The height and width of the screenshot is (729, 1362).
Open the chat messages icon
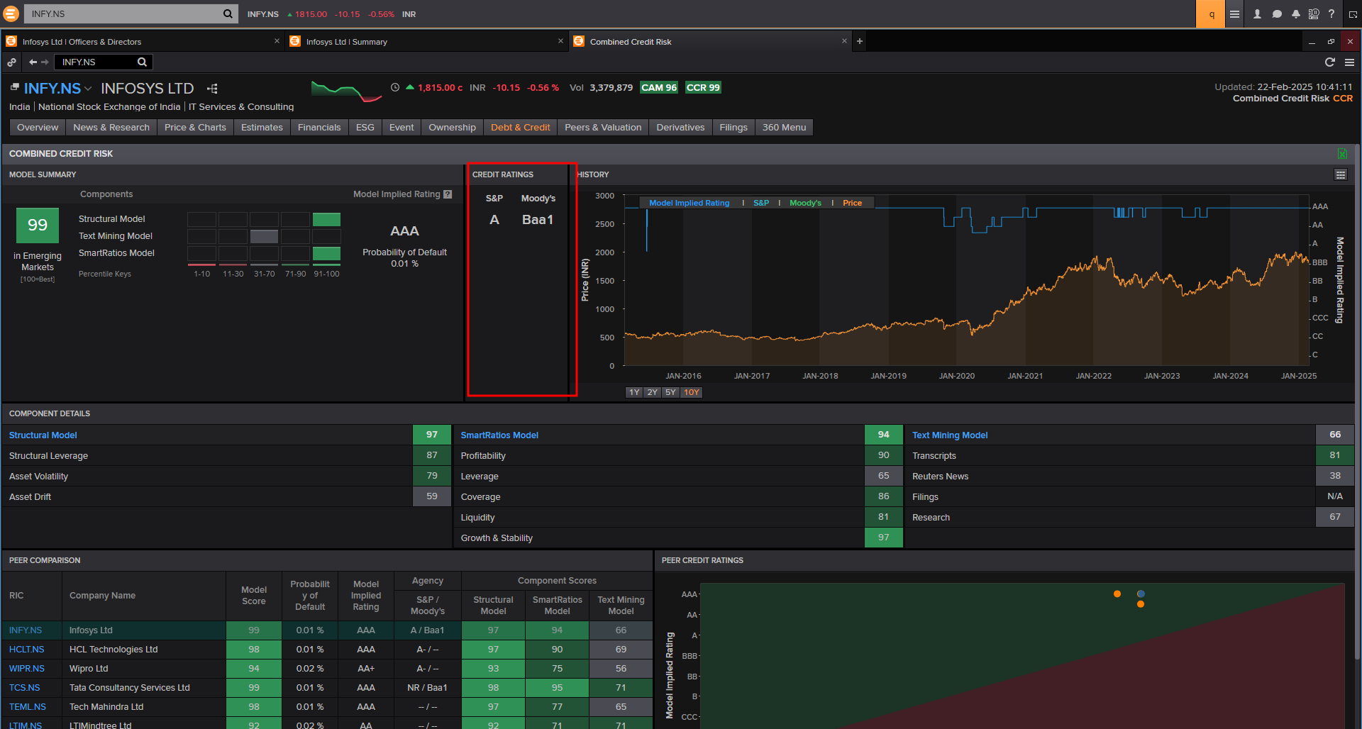[x=1277, y=14]
